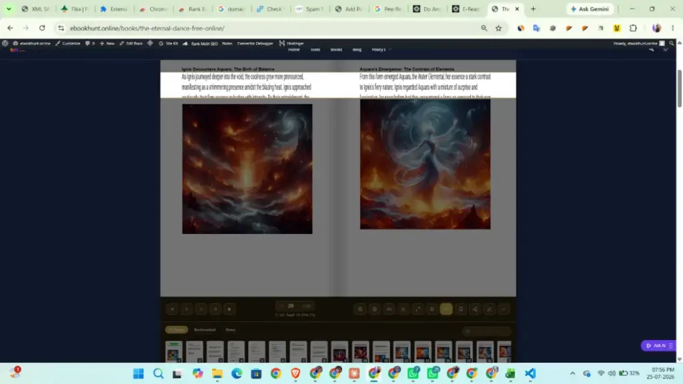Expand the Policy's nav dropdown

pos(381,49)
